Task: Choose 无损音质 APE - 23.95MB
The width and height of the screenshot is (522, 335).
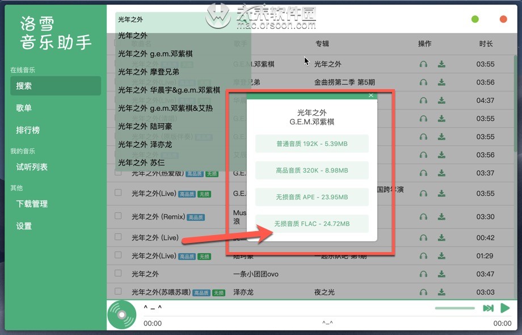Action: (312, 197)
